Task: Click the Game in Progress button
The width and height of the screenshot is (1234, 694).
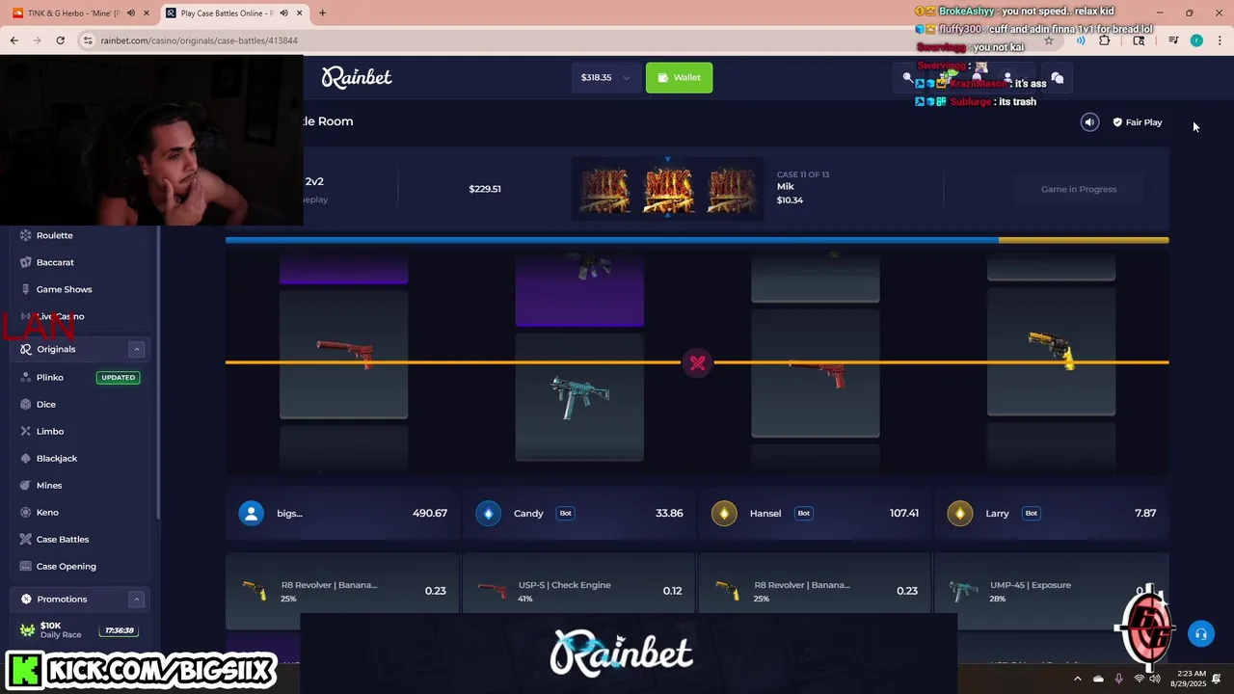Action: (x=1078, y=189)
